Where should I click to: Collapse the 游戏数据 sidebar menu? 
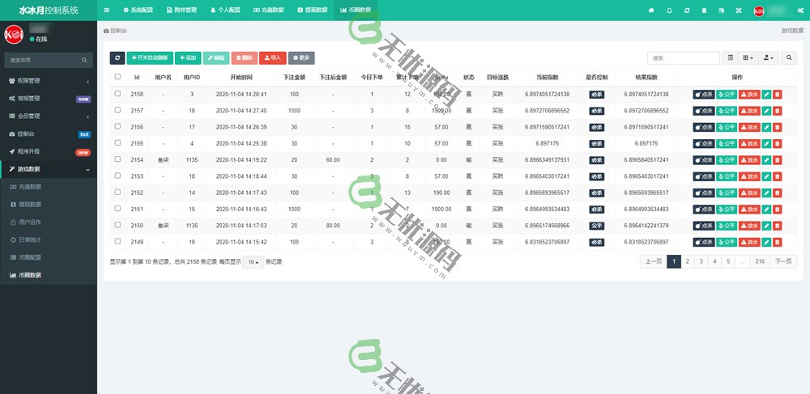coord(49,169)
